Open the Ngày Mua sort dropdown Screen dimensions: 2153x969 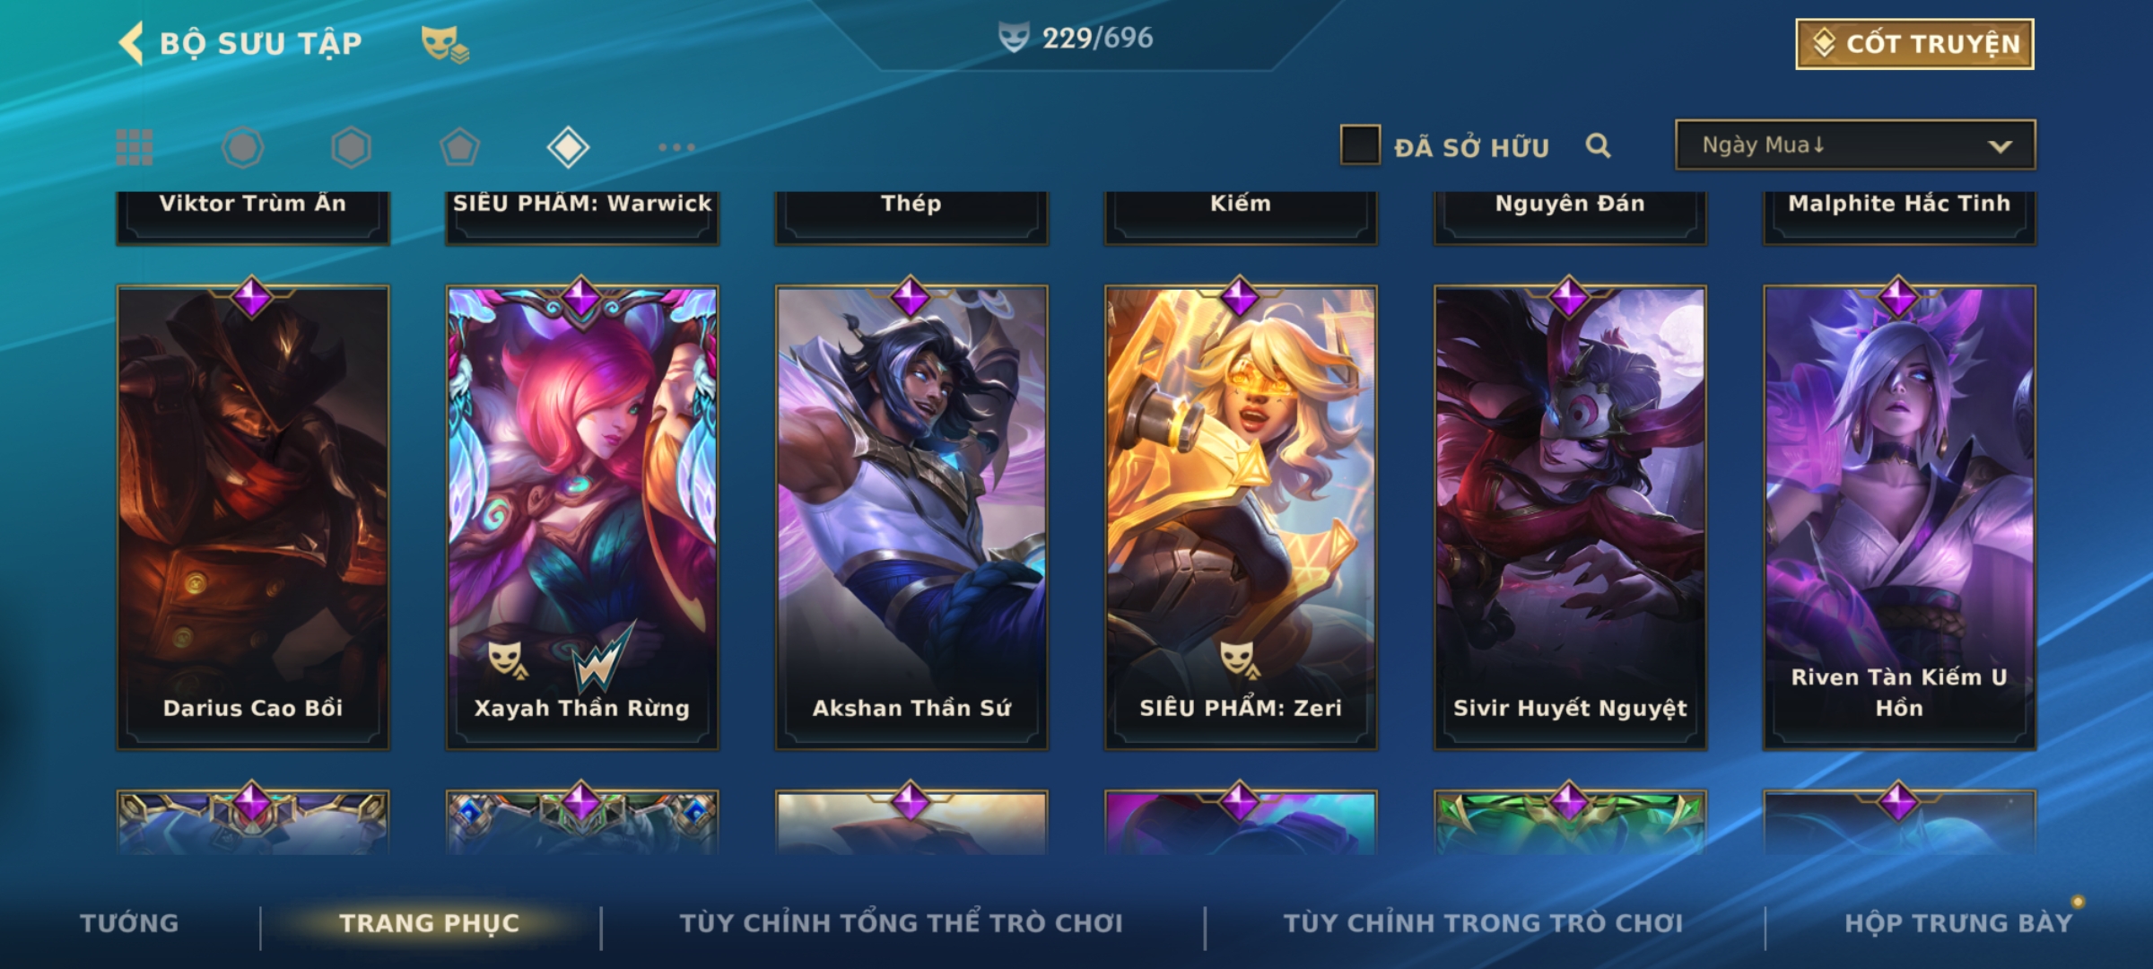[1855, 144]
